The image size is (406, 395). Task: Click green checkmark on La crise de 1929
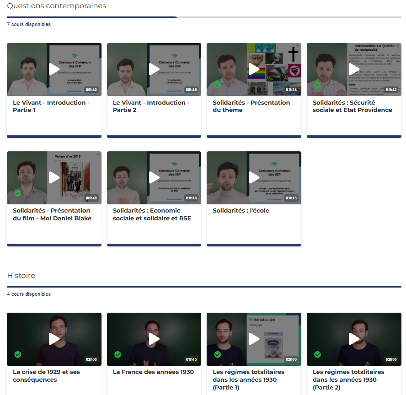tap(18, 354)
